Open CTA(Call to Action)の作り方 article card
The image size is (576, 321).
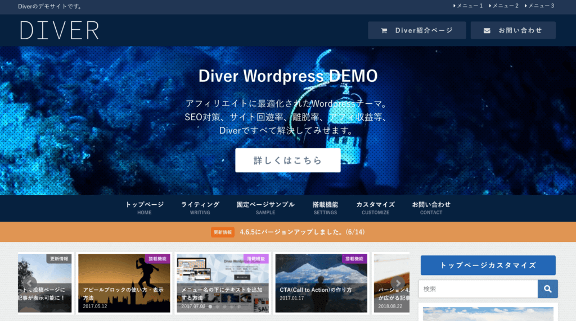(x=321, y=283)
